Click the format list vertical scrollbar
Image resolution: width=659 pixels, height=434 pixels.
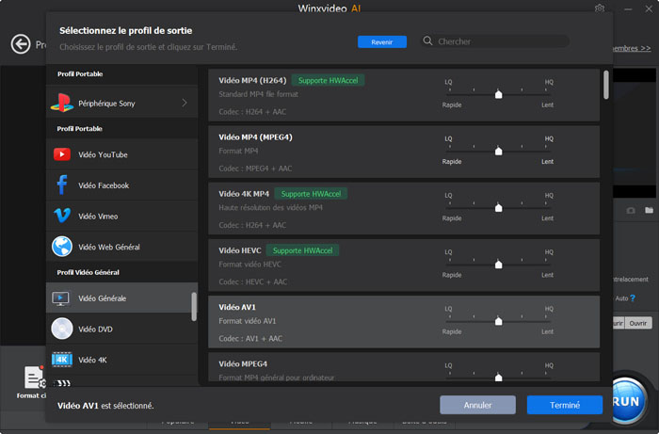click(605, 83)
